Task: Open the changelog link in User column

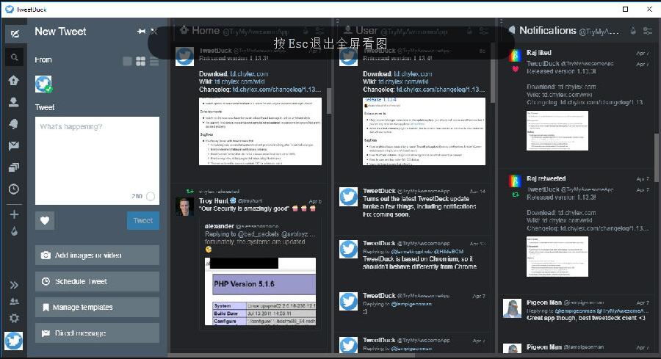Action: [441, 90]
